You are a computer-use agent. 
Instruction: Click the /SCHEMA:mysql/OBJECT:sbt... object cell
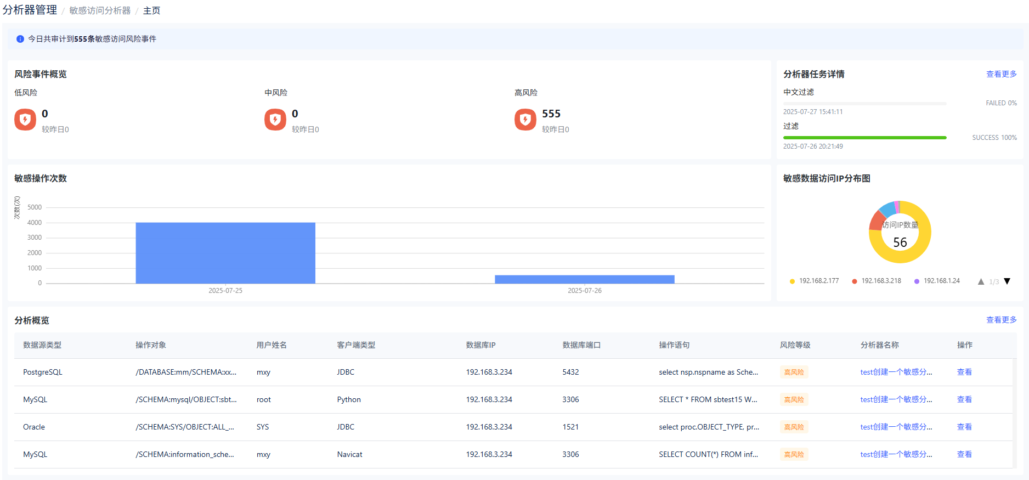186,399
